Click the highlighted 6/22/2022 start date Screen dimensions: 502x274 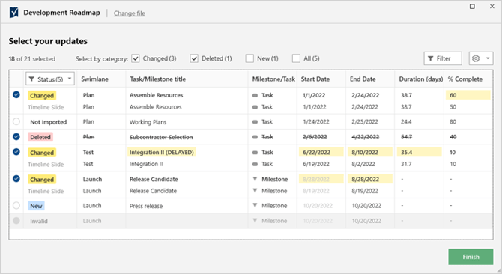[321, 153]
